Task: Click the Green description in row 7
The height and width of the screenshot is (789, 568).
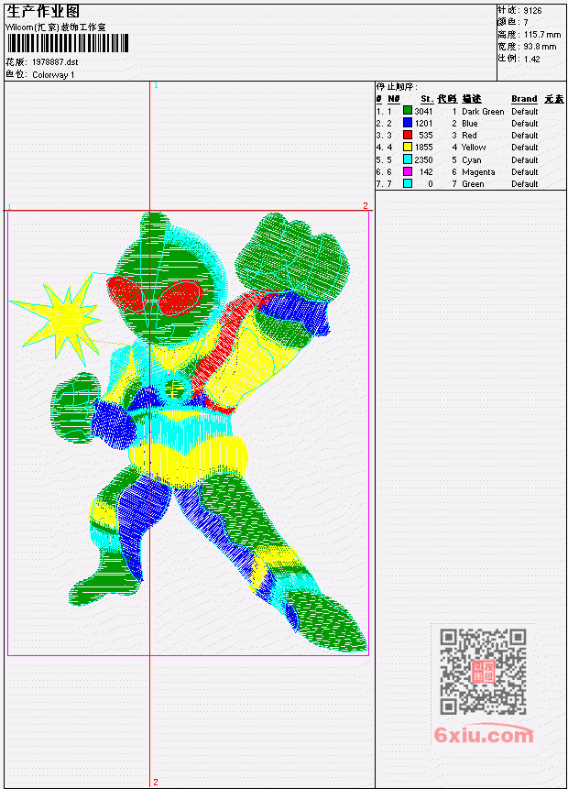Action: tap(473, 184)
